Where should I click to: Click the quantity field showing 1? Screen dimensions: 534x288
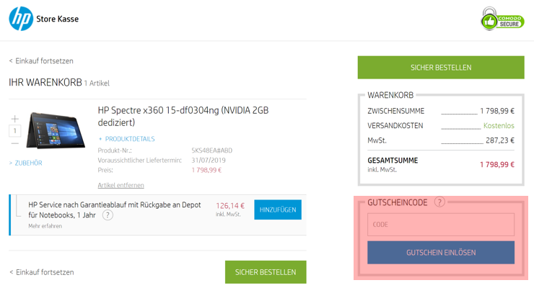(14, 131)
